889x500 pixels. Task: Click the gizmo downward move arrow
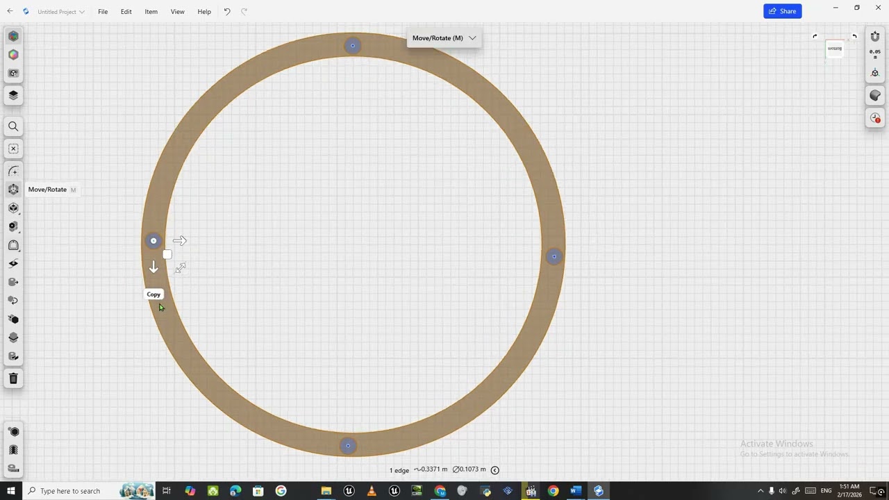click(x=153, y=267)
